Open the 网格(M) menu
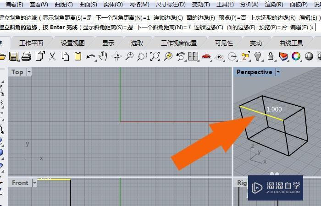Screen dimensions: 321x206 pyautogui.click(x=139, y=4)
